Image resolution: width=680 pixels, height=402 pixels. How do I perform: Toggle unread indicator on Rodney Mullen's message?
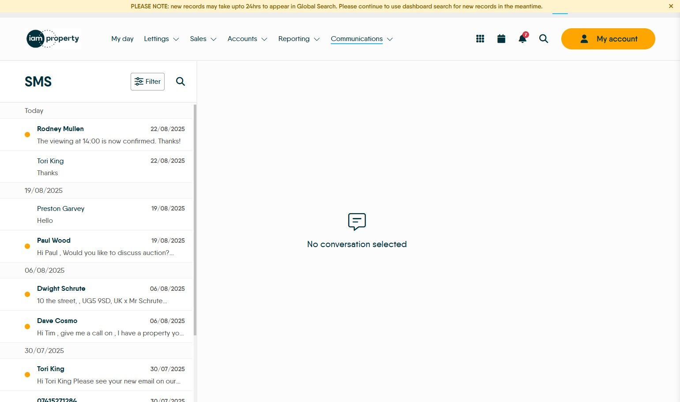[x=27, y=134]
